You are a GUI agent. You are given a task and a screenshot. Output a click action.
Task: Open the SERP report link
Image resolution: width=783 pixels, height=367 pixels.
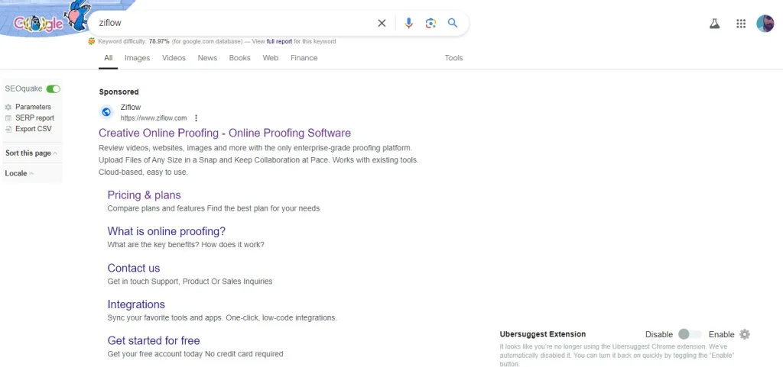coord(34,118)
